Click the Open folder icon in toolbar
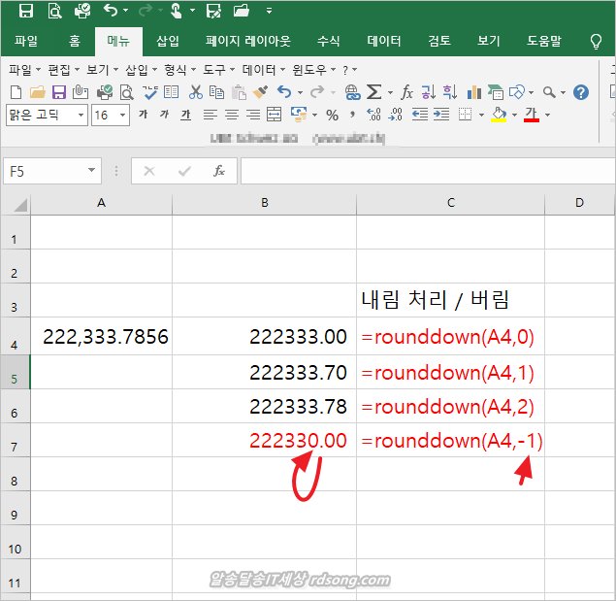The image size is (616, 601). pos(38,92)
